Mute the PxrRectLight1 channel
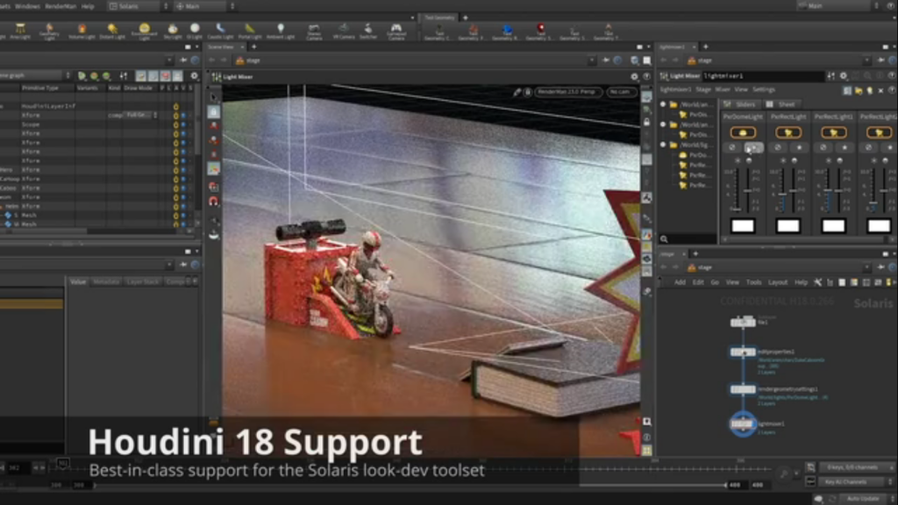 click(823, 147)
